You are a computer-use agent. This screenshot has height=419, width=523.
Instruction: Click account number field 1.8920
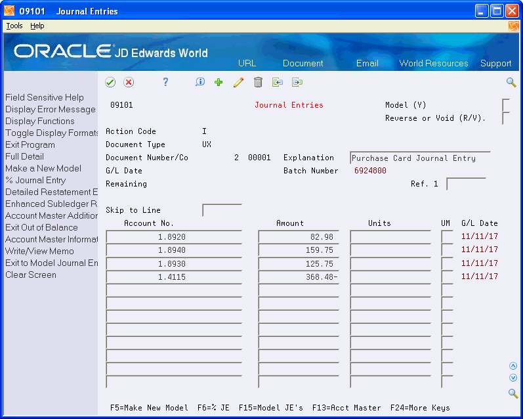(x=174, y=236)
